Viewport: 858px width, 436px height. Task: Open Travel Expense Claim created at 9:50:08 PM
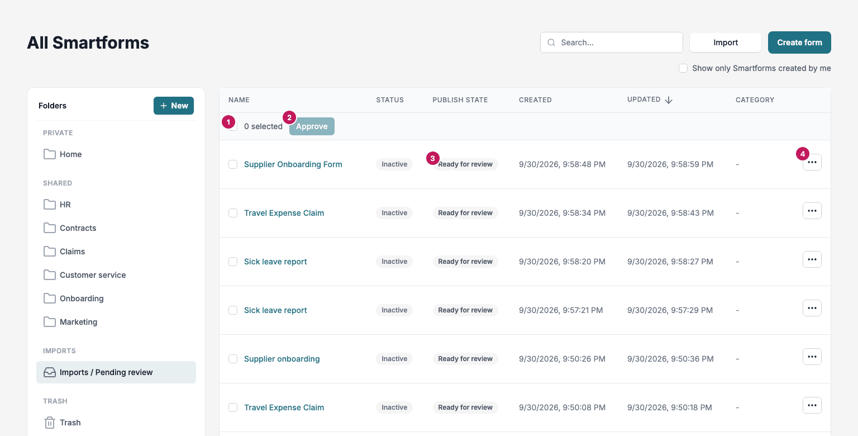(x=284, y=407)
